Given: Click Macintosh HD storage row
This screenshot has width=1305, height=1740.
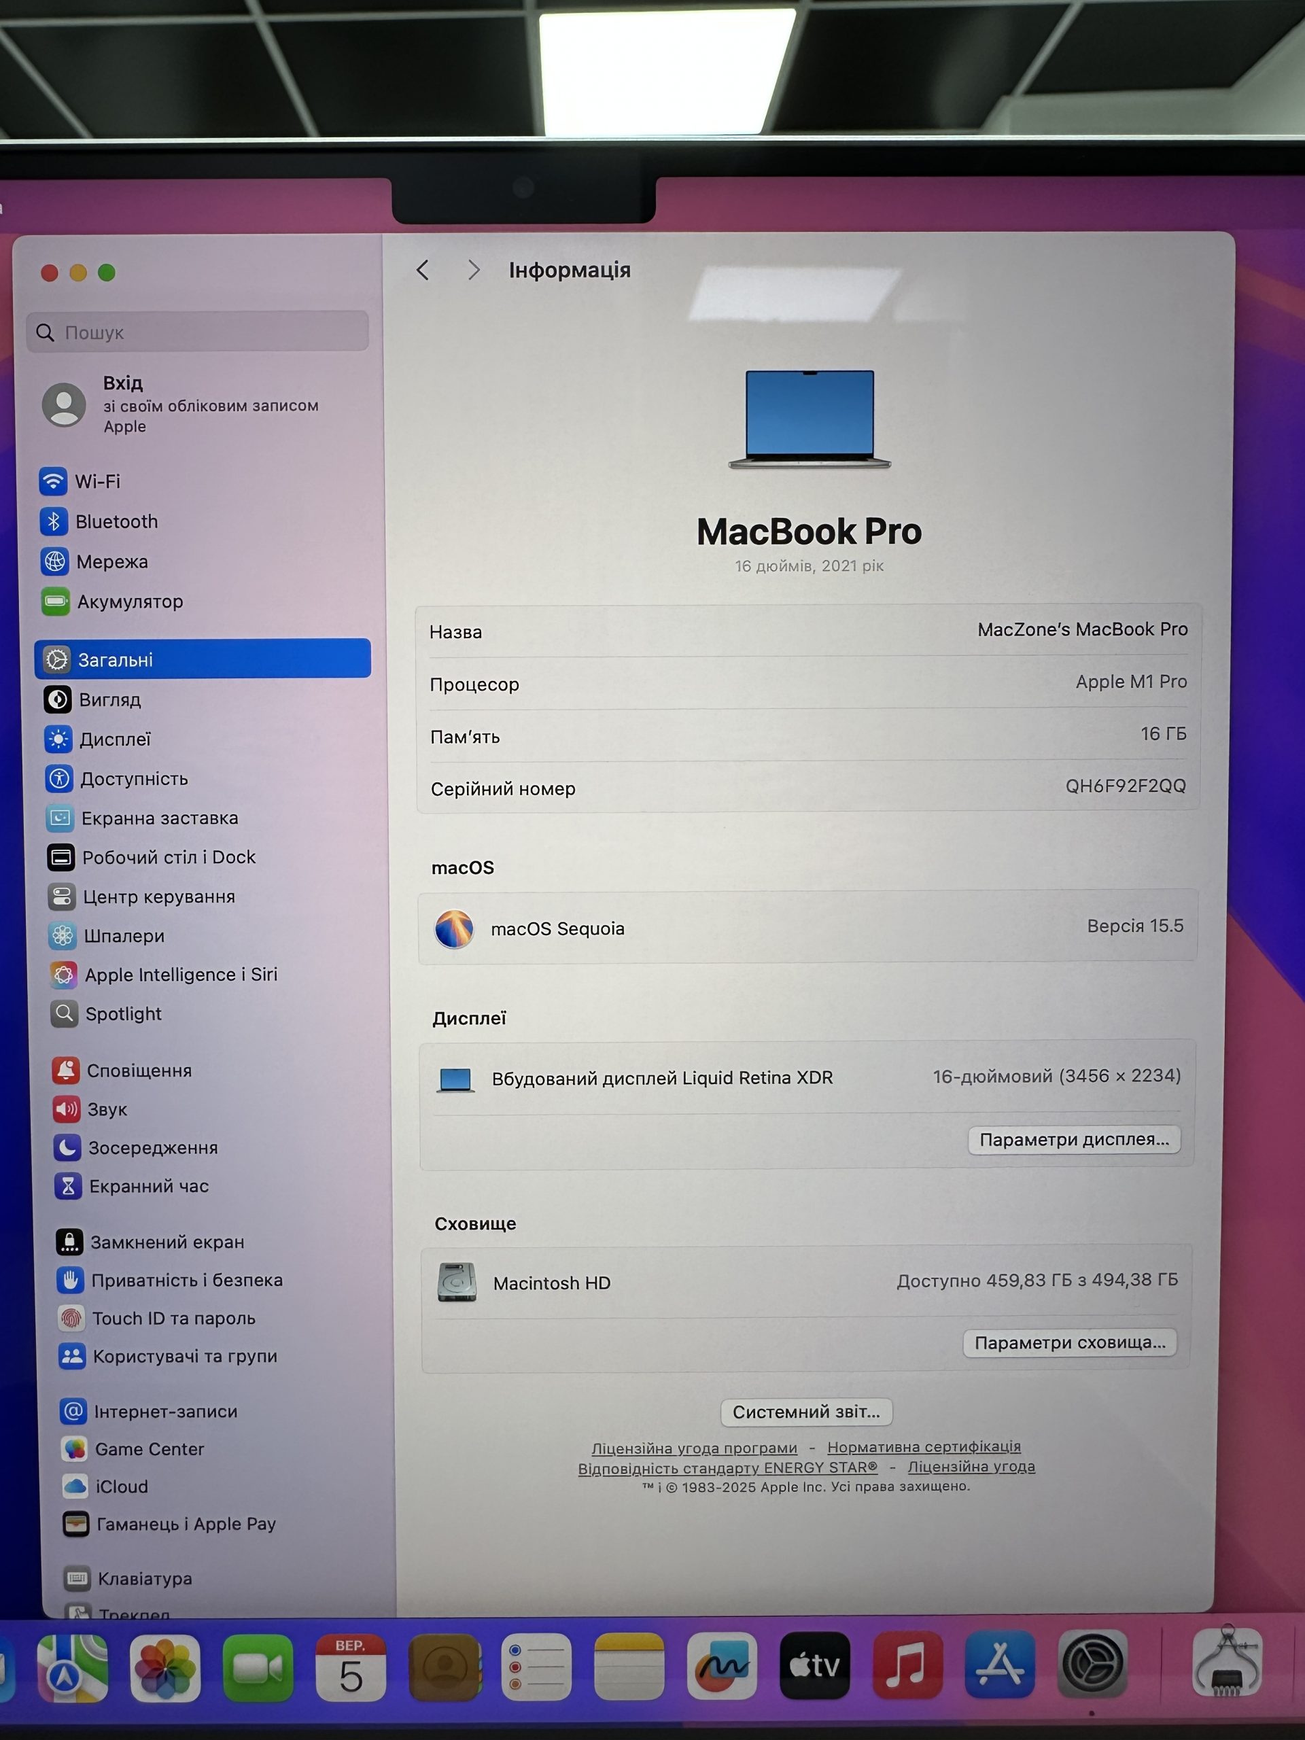Looking at the screenshot, I should (807, 1282).
